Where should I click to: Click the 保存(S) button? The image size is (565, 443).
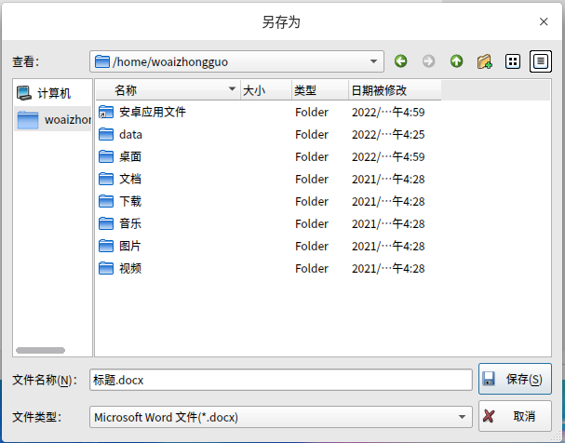click(x=515, y=379)
